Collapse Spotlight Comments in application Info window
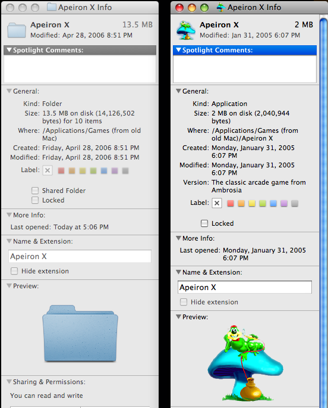Viewport: 328px width, 408px height. [x=178, y=49]
